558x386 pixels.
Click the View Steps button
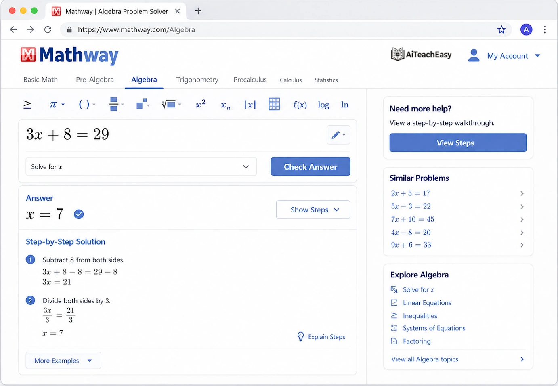pyautogui.click(x=458, y=143)
